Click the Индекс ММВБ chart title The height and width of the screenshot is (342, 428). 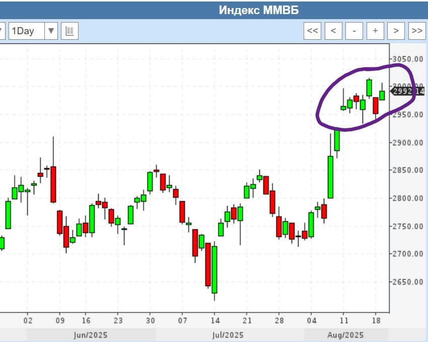(x=259, y=11)
